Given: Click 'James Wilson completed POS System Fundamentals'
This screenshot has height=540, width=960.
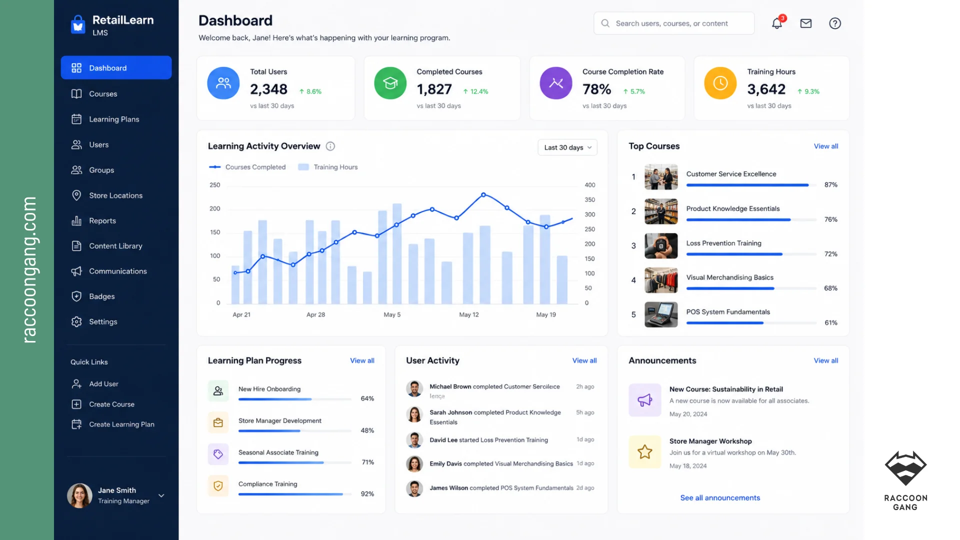Looking at the screenshot, I should coord(501,488).
